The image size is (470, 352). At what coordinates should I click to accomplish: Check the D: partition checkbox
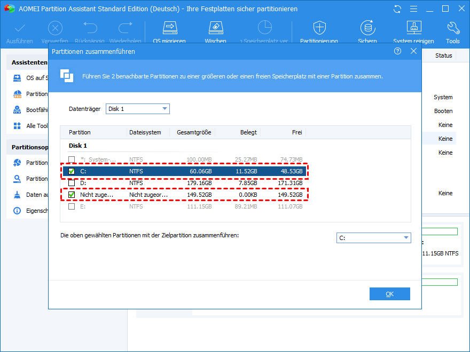click(x=72, y=182)
